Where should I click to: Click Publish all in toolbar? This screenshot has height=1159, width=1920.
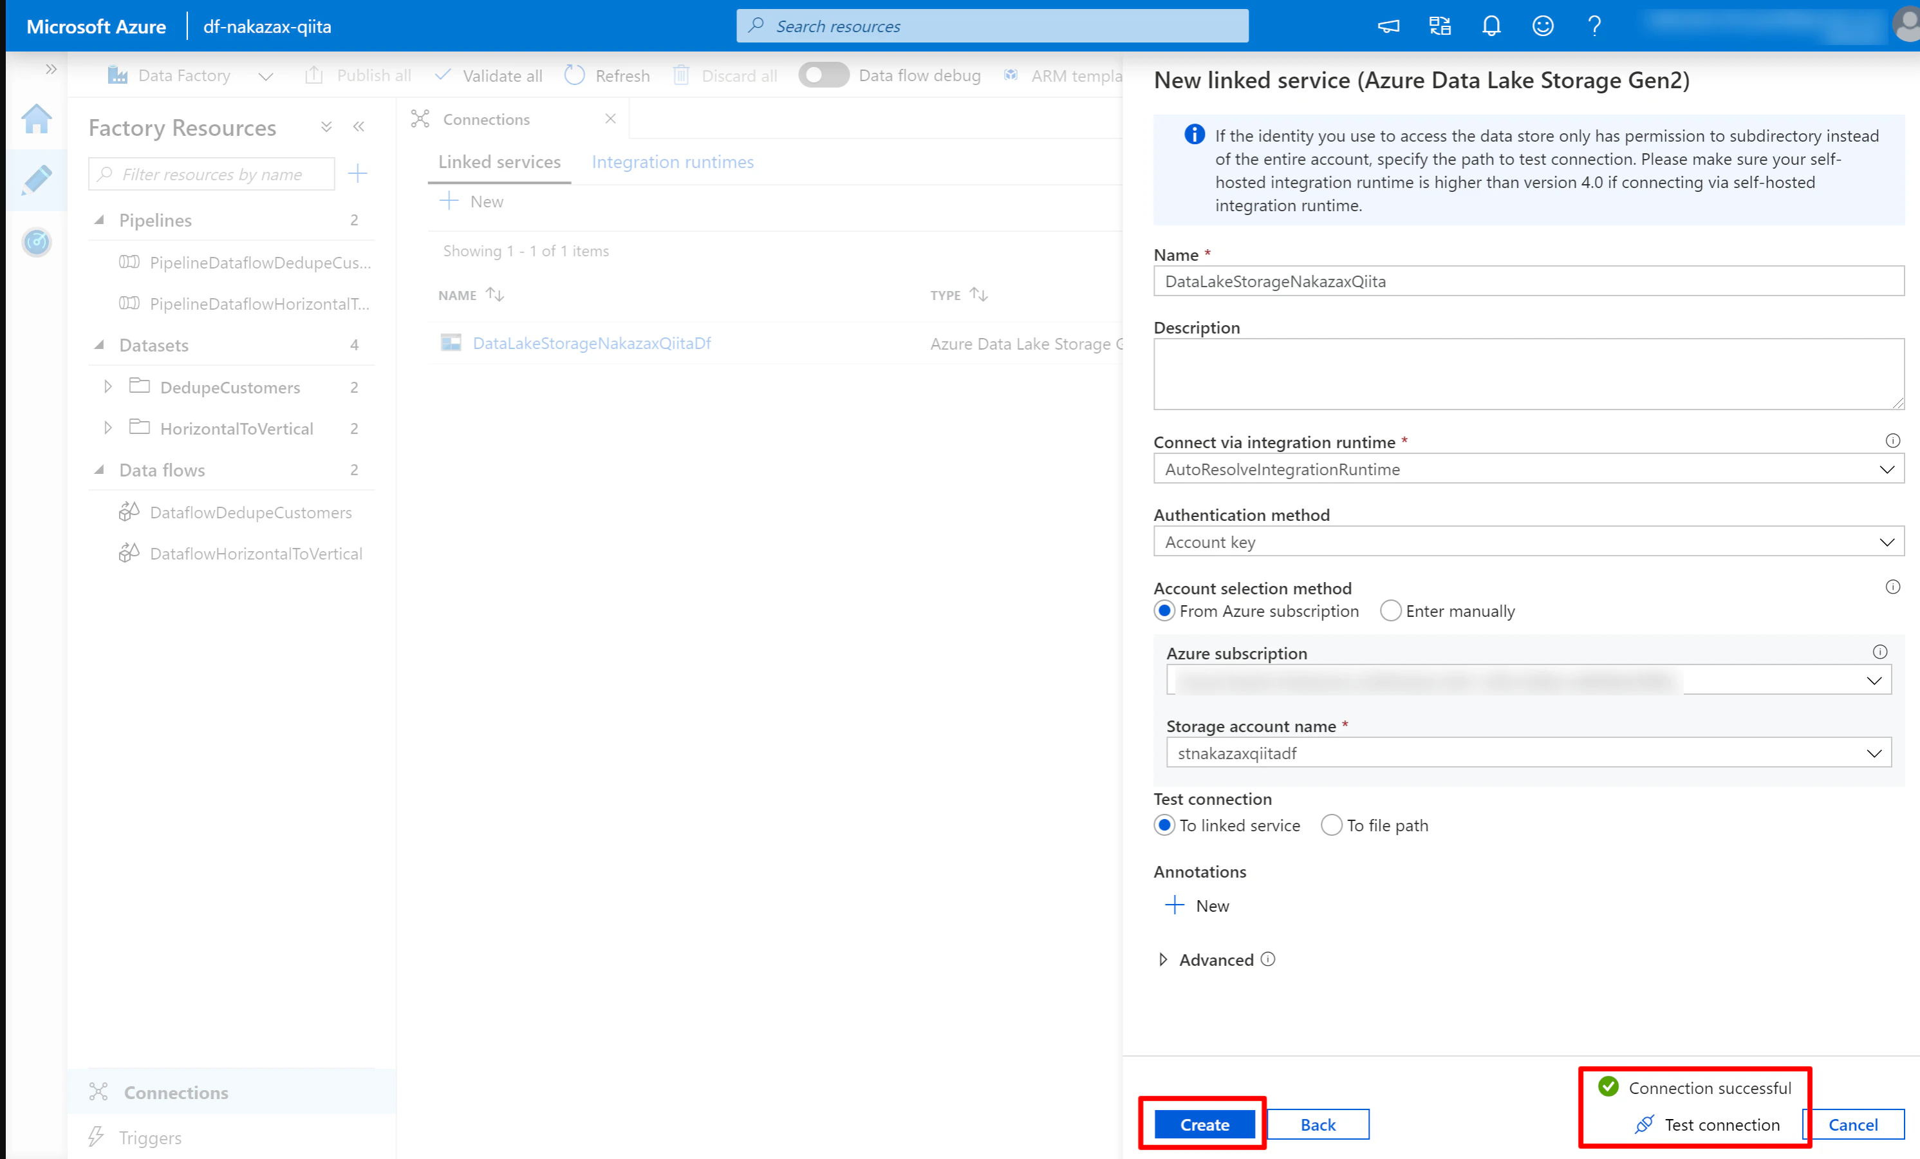(x=358, y=75)
